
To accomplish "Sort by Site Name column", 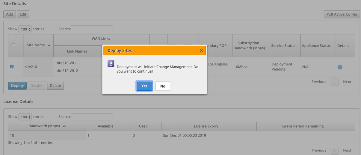I will pyautogui.click(x=38, y=45).
